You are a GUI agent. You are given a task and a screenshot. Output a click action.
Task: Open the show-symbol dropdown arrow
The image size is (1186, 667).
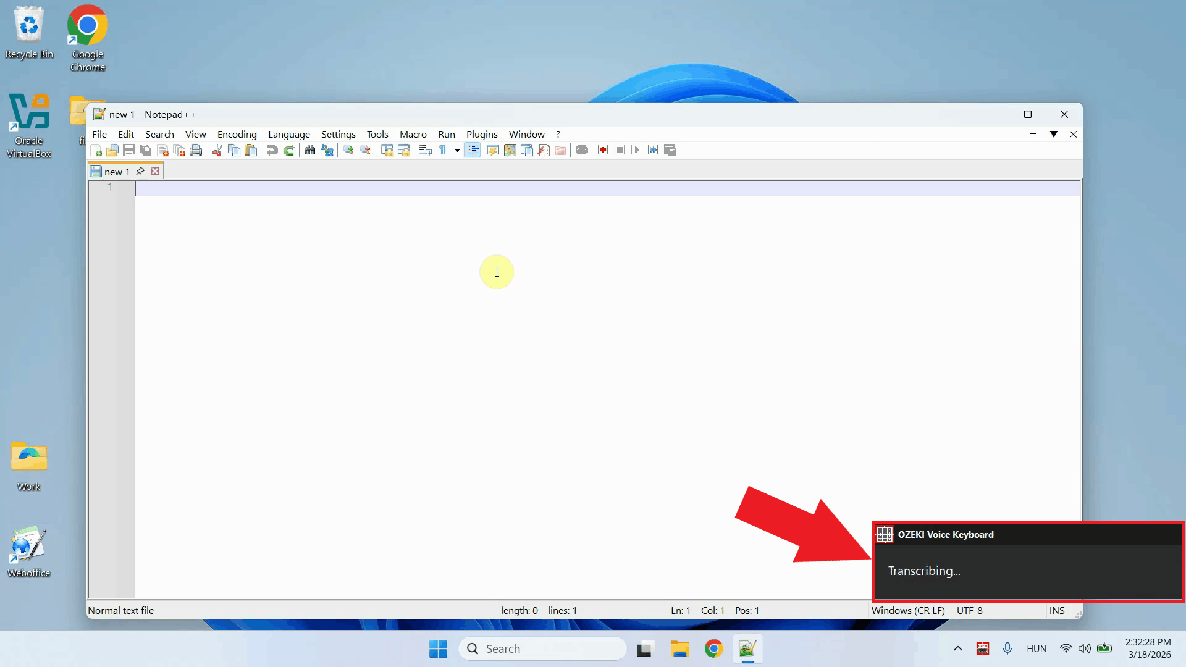[456, 150]
